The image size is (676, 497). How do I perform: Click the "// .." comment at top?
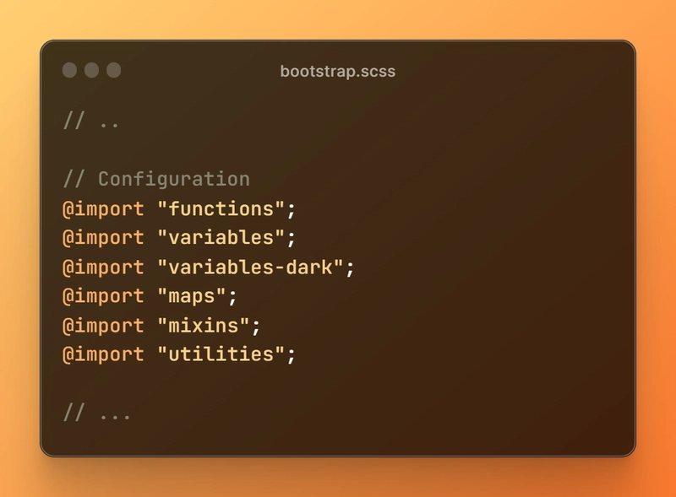(x=91, y=121)
